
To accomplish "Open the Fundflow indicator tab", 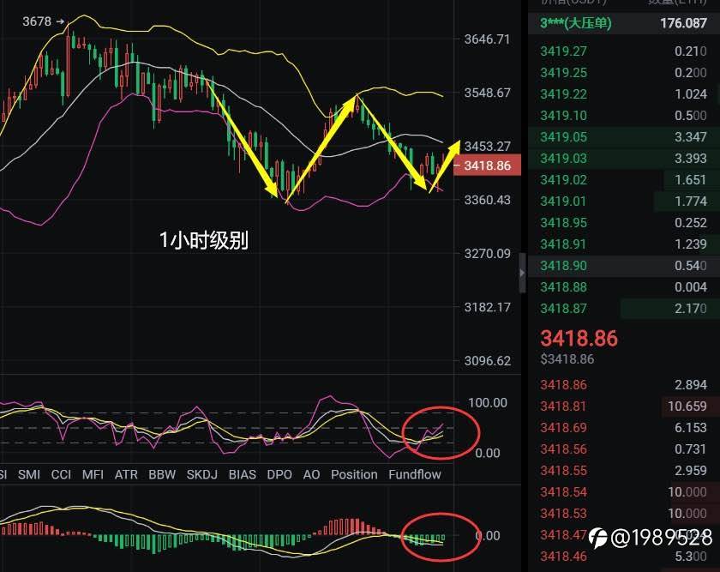I will [x=415, y=474].
